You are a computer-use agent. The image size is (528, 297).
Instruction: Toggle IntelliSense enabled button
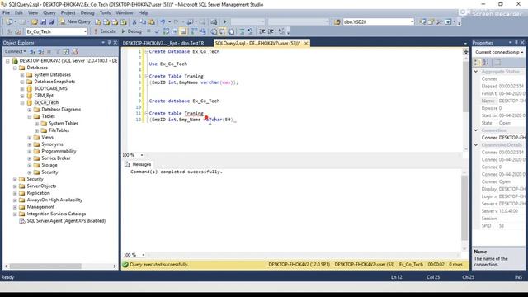click(183, 31)
